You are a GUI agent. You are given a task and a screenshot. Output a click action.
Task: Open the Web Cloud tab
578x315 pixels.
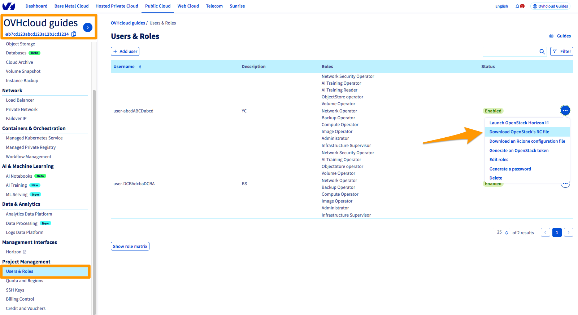(x=188, y=6)
